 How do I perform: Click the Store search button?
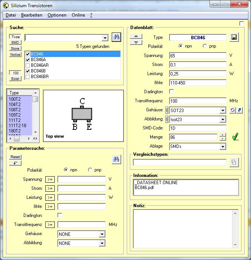click(x=15, y=49)
